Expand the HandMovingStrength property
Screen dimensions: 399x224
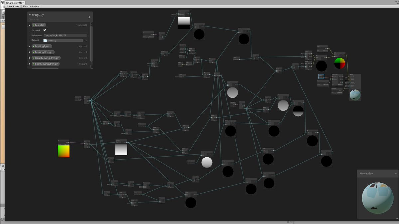pyautogui.click(x=29, y=58)
